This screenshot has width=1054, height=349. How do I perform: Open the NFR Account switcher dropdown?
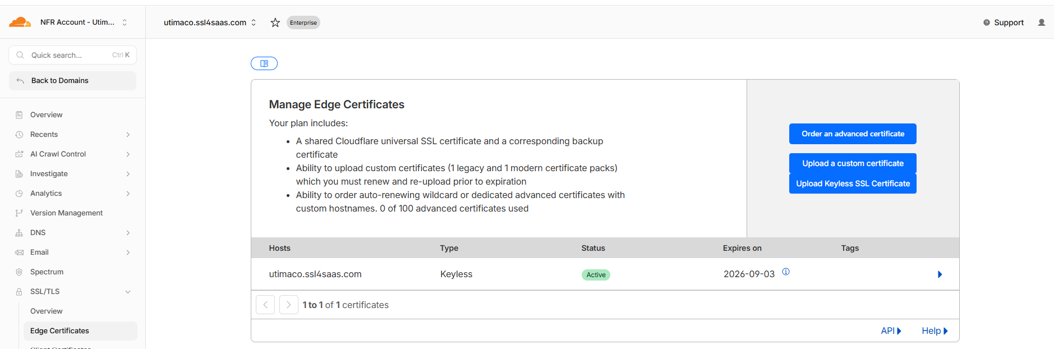point(84,22)
